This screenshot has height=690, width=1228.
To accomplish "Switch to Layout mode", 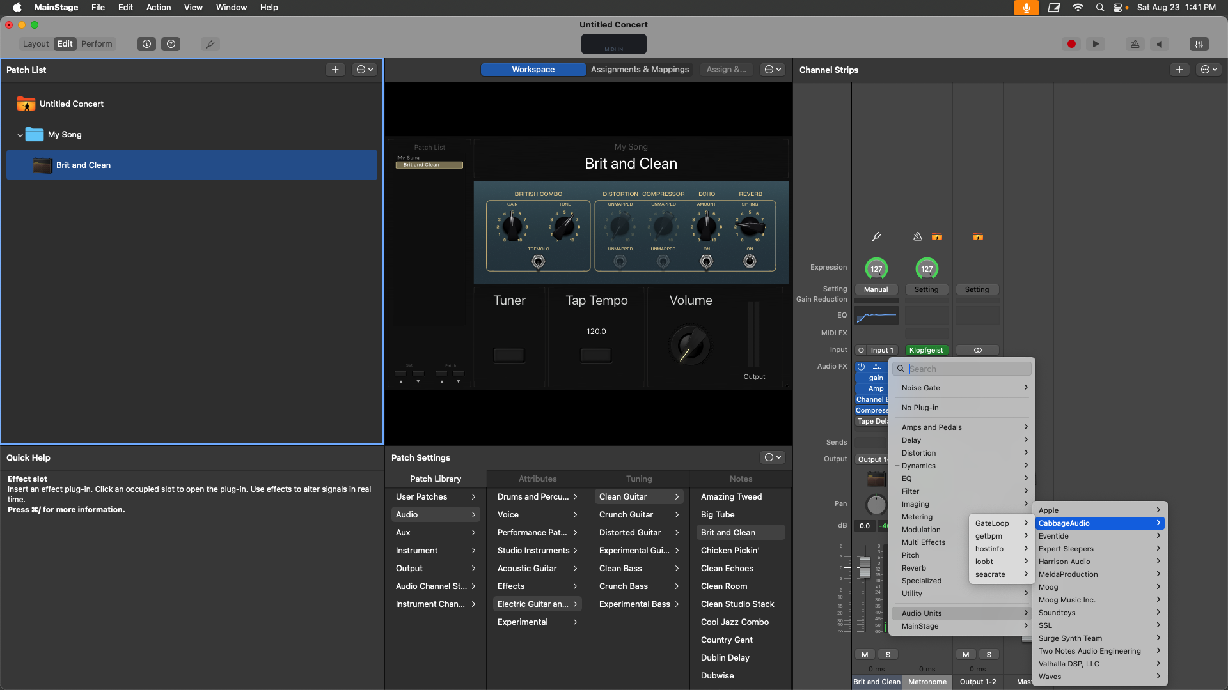I will 36,44.
